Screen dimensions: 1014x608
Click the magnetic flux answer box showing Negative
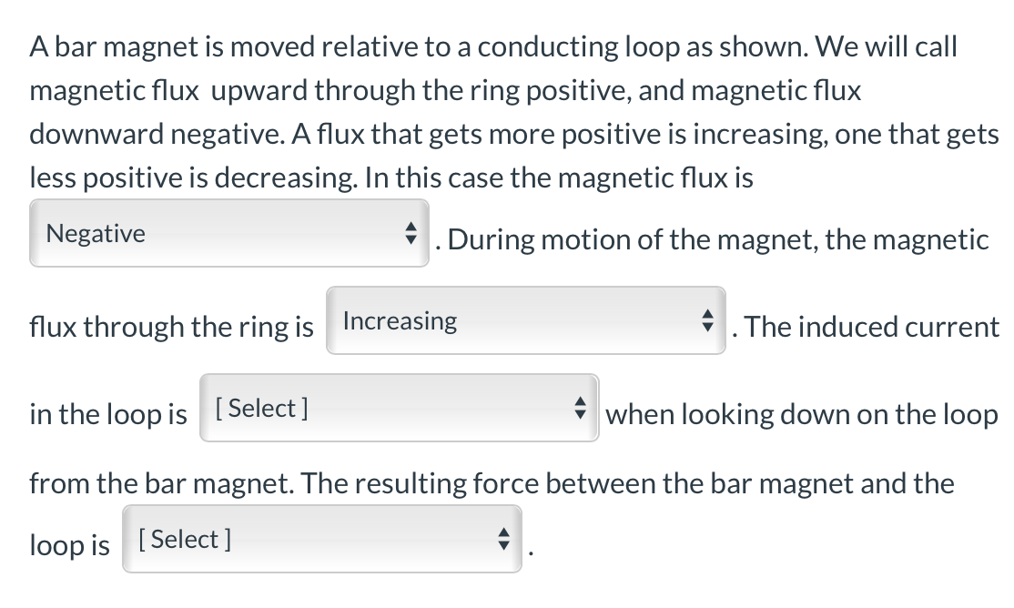pos(228,233)
